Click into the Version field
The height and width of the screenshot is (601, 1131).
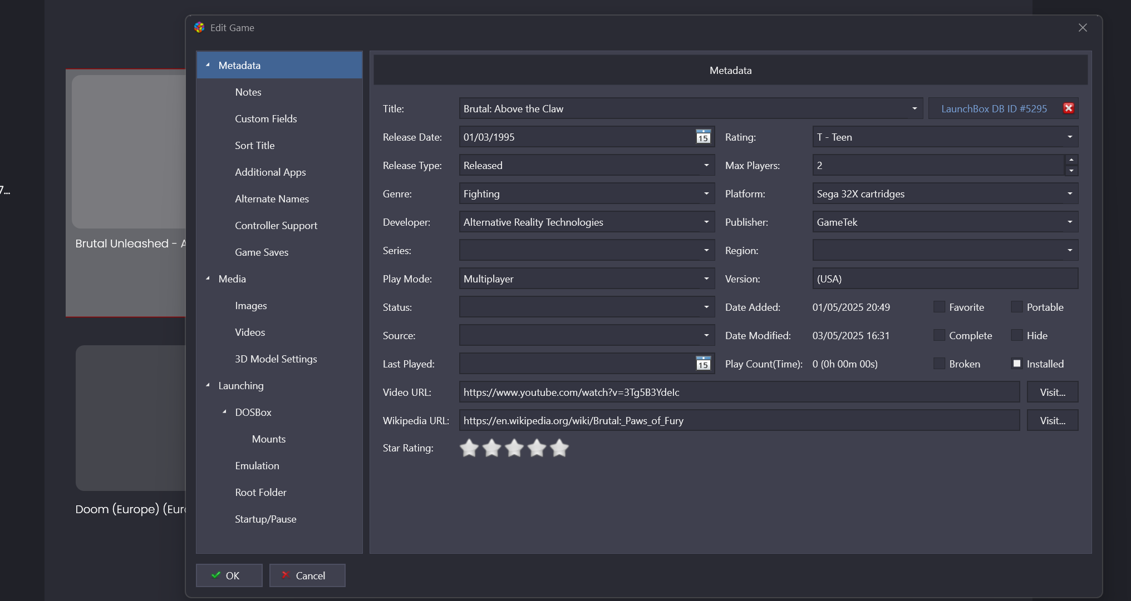pyautogui.click(x=945, y=279)
